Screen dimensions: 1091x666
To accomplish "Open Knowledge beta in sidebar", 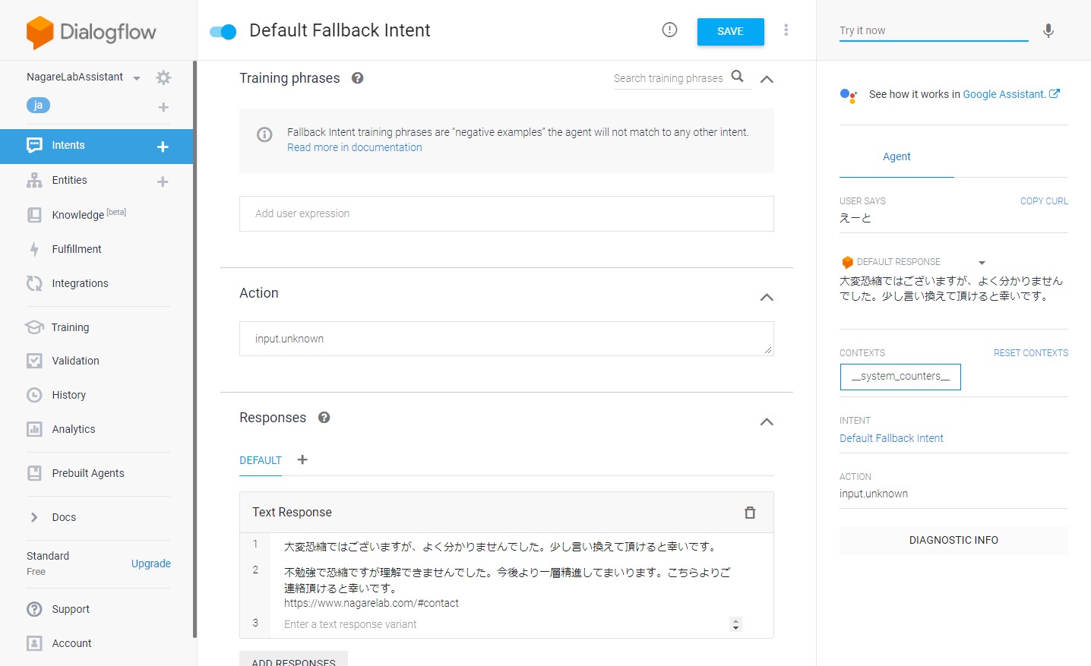I will tap(89, 214).
